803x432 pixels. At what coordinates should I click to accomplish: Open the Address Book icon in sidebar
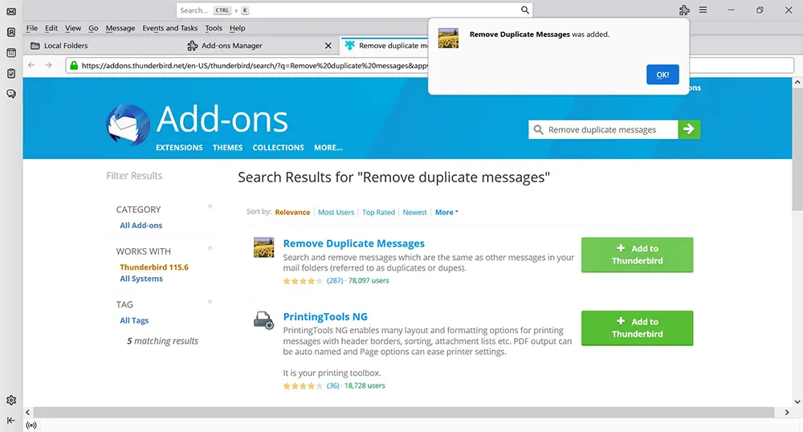(10, 32)
